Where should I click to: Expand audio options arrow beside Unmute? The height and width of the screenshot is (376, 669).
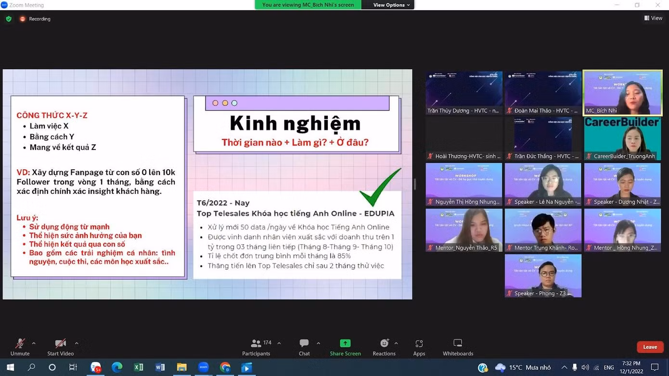[x=34, y=343]
